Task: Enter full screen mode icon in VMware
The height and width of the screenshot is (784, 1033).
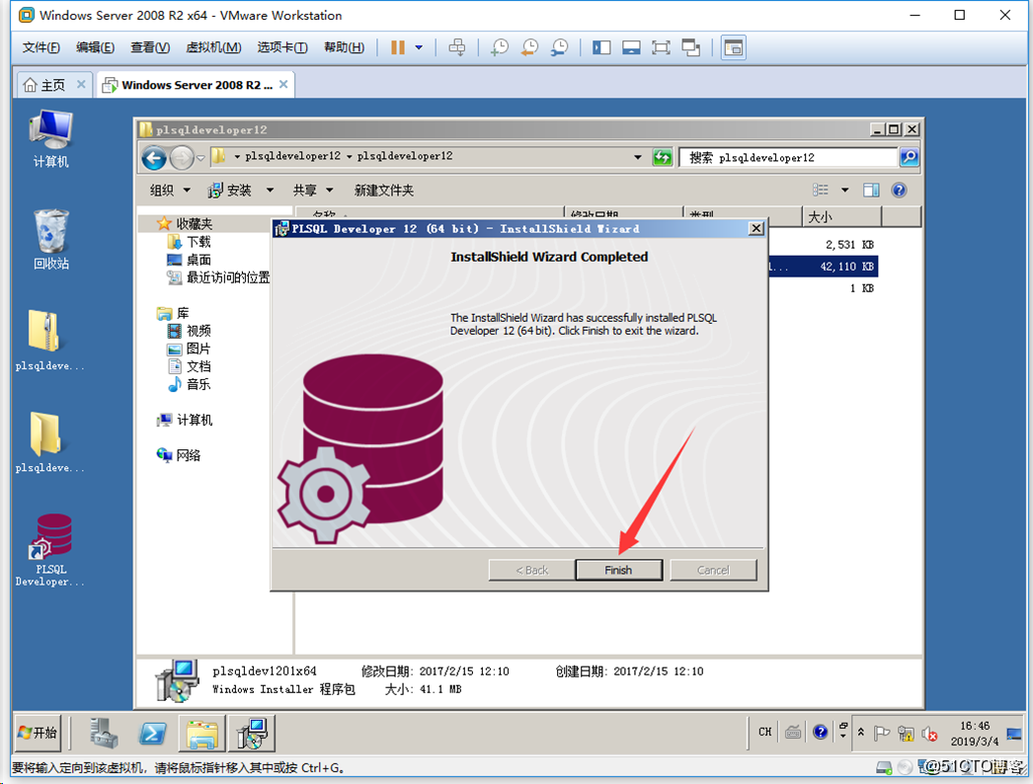Action: coord(661,47)
